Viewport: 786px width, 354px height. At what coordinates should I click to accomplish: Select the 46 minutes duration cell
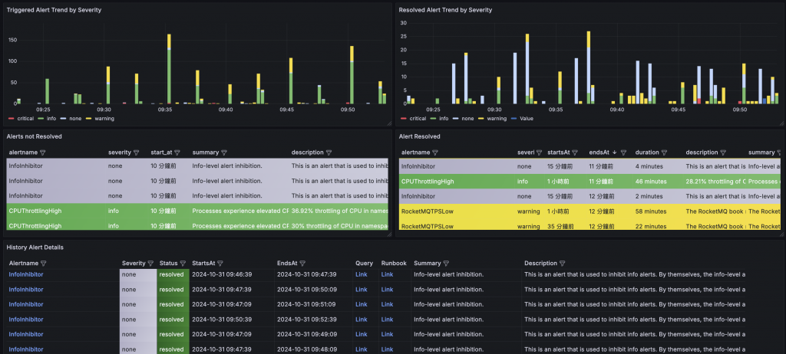pos(658,182)
